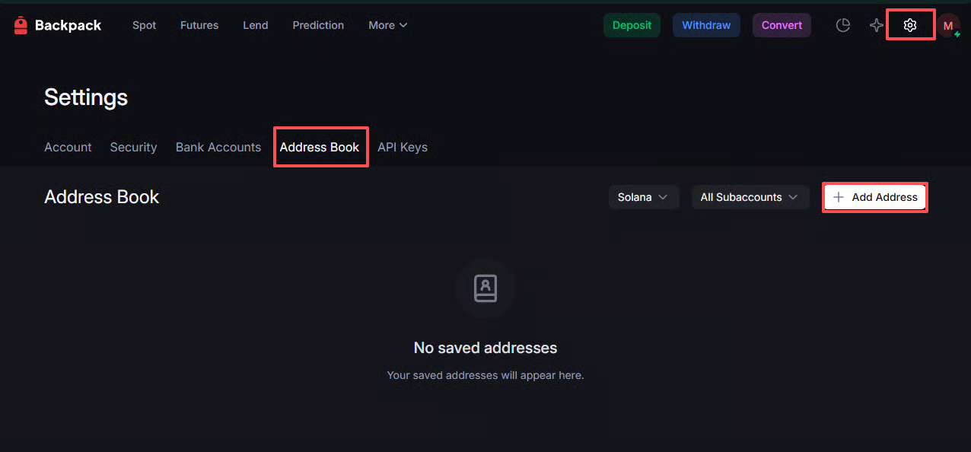The image size is (971, 452).
Task: Select the API Keys tab
Action: [x=403, y=147]
